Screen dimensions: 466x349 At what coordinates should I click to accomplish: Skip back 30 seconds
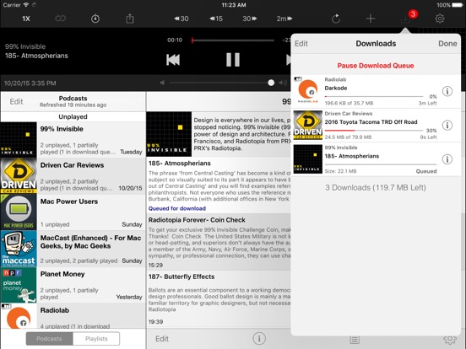182,19
